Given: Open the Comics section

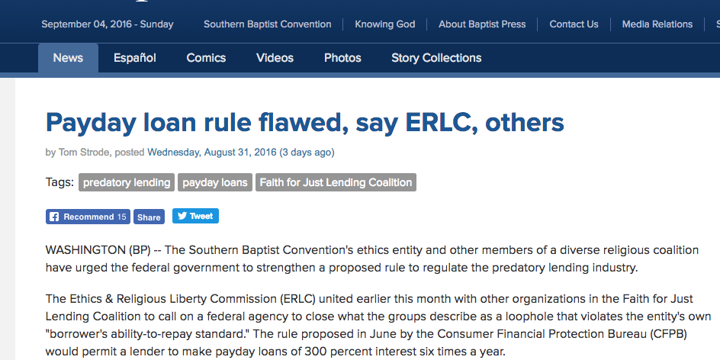Looking at the screenshot, I should click(206, 58).
